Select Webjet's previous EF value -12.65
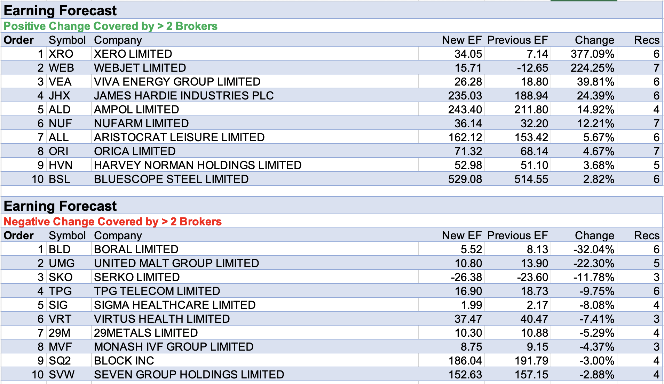664x384 pixels. pos(532,68)
